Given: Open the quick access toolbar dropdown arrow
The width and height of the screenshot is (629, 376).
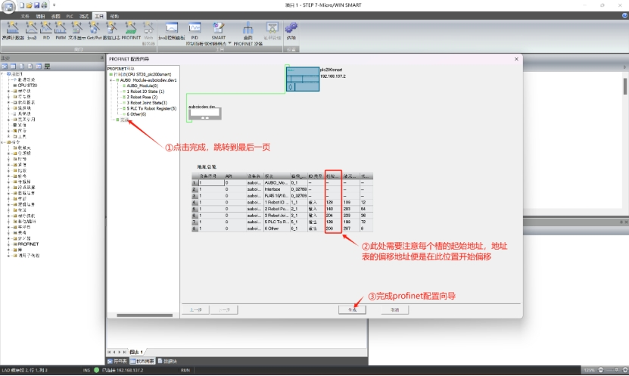Looking at the screenshot, I should 54,5.
